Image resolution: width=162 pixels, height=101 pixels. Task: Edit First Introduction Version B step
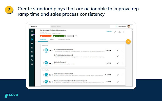pos(118,56)
